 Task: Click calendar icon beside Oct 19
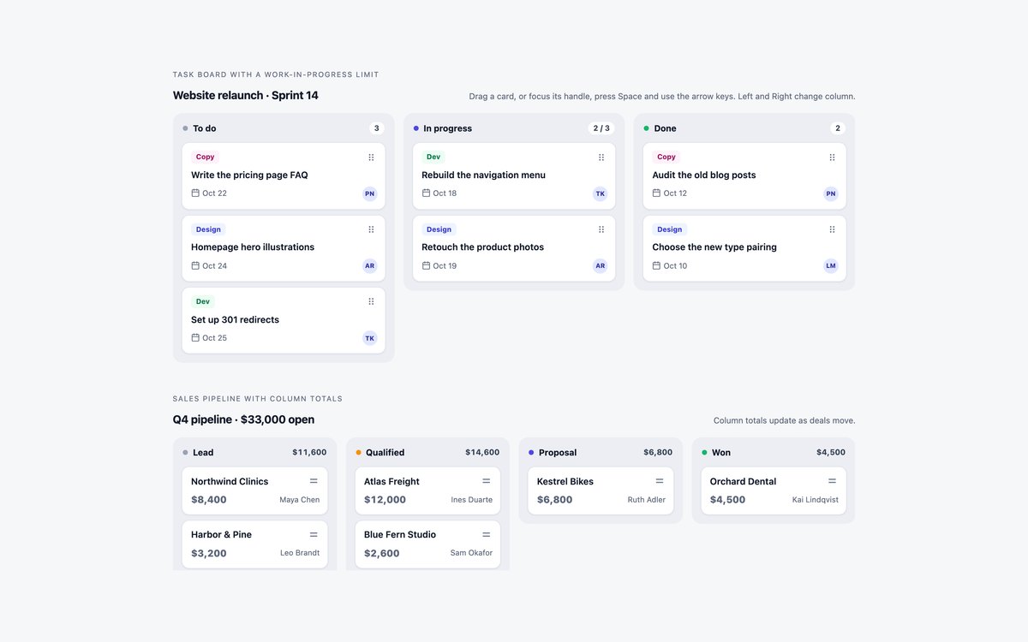(426, 265)
